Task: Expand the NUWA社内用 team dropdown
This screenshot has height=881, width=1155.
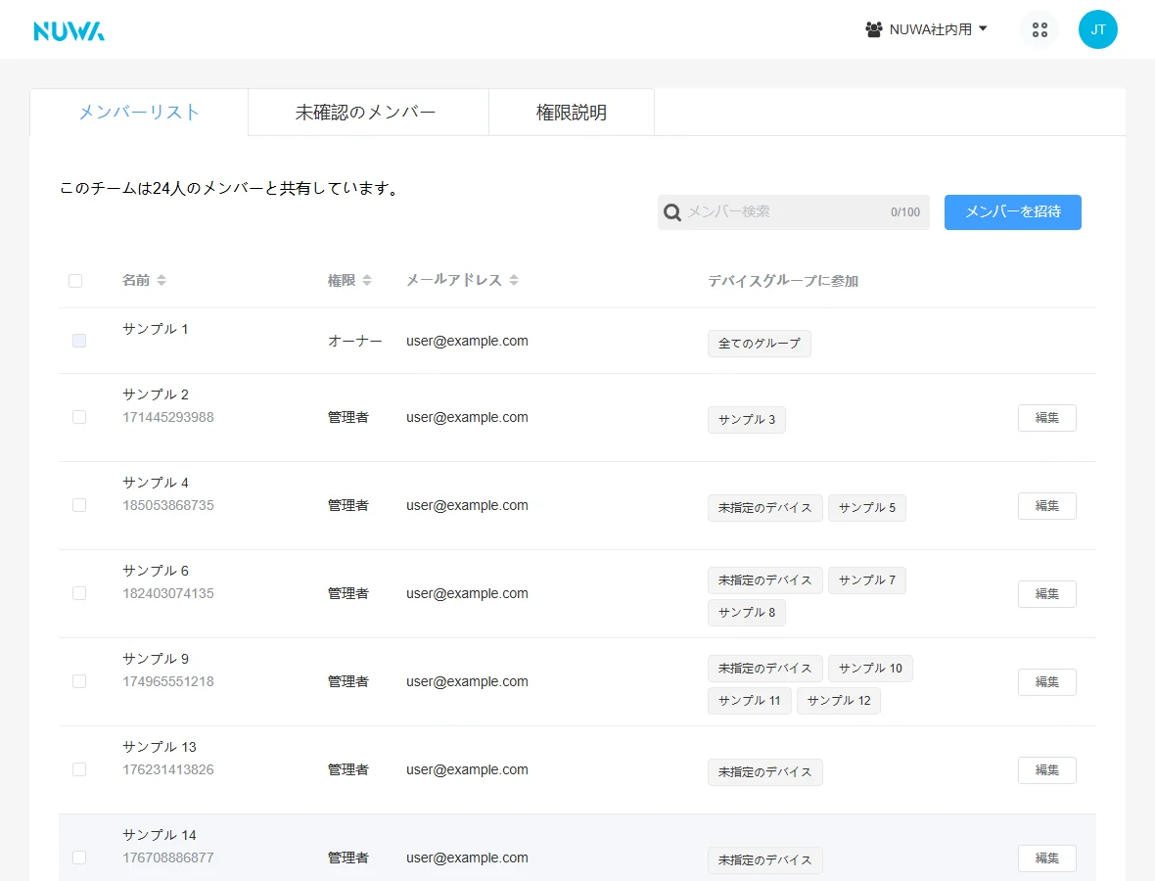Action: click(x=927, y=29)
